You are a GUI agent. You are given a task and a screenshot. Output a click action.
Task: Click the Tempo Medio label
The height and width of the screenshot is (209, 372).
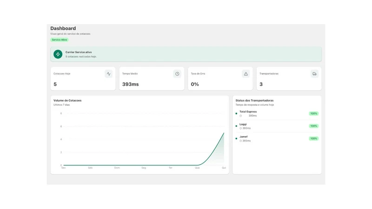pos(130,74)
